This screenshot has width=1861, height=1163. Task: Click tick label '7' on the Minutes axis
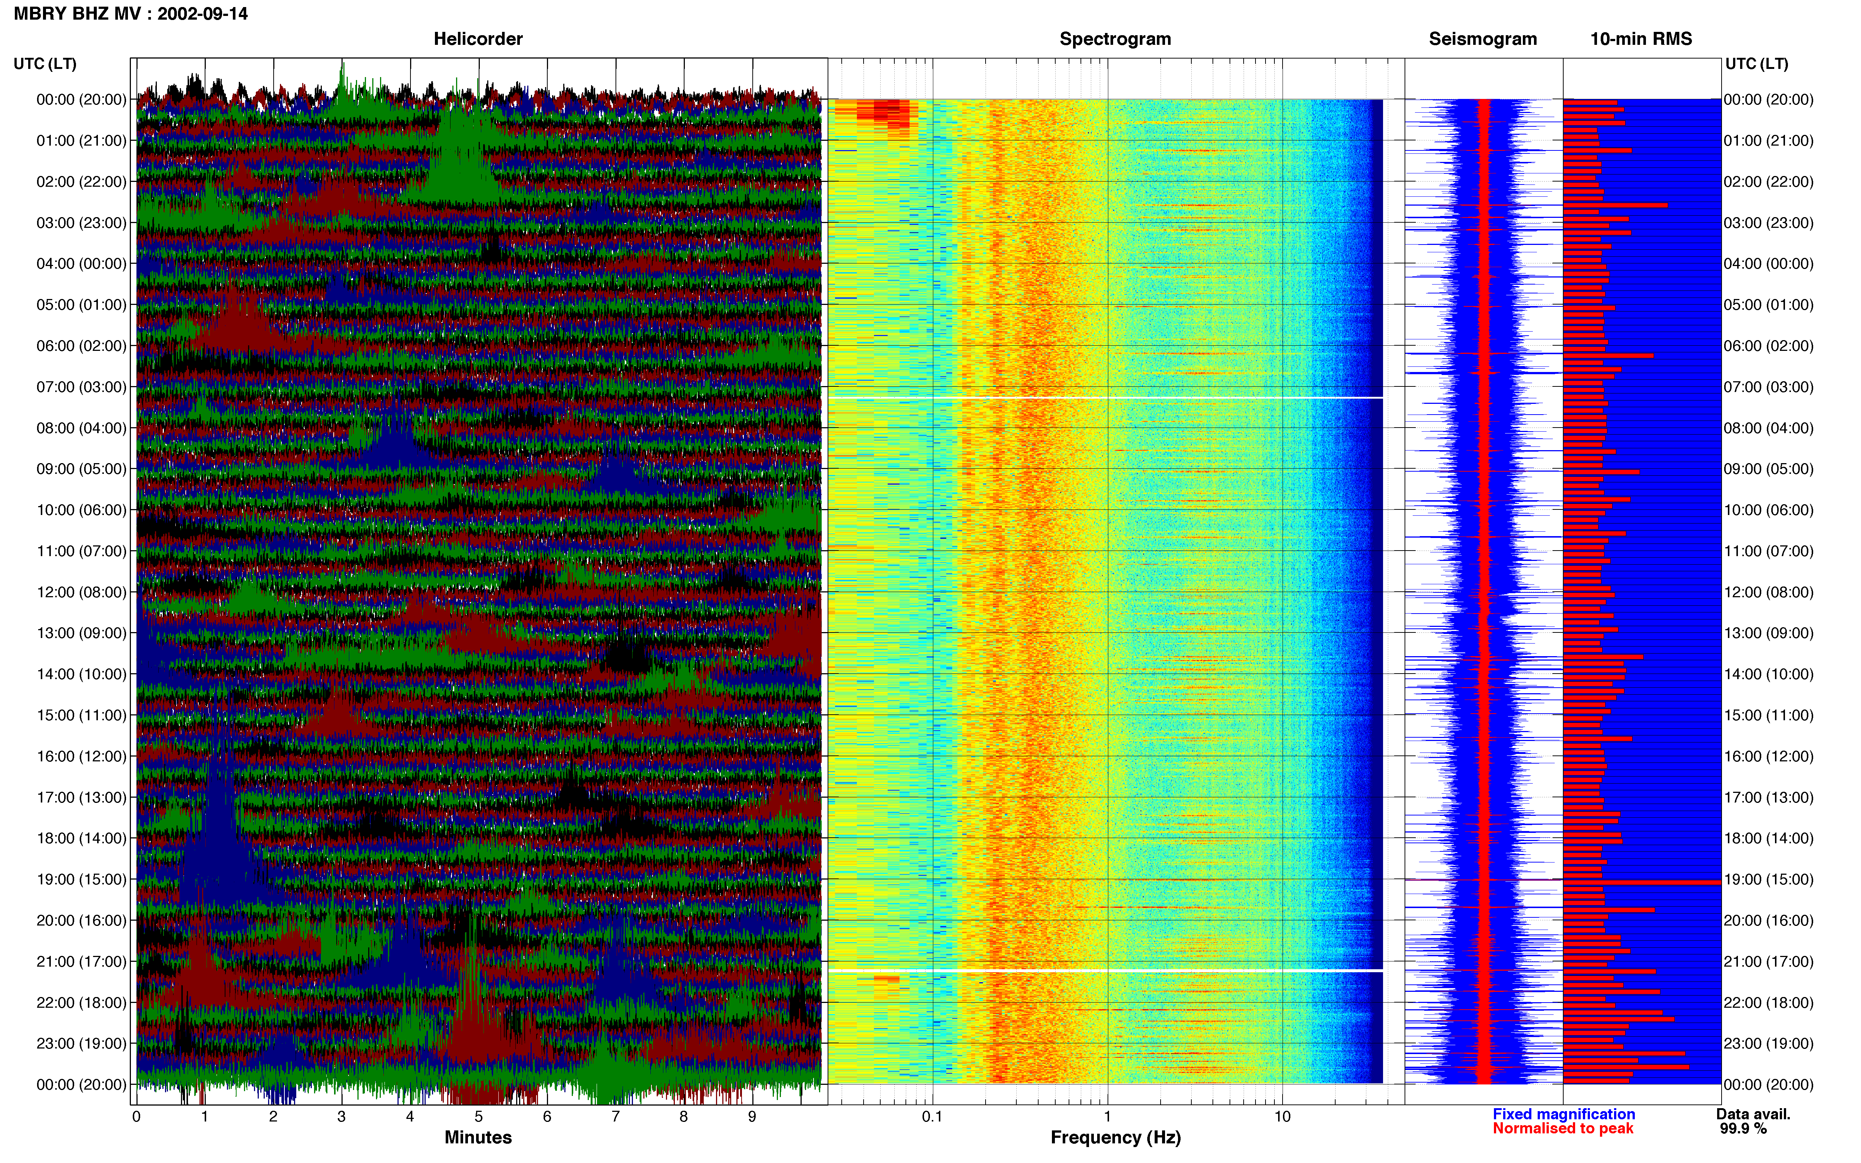pyautogui.click(x=616, y=1117)
